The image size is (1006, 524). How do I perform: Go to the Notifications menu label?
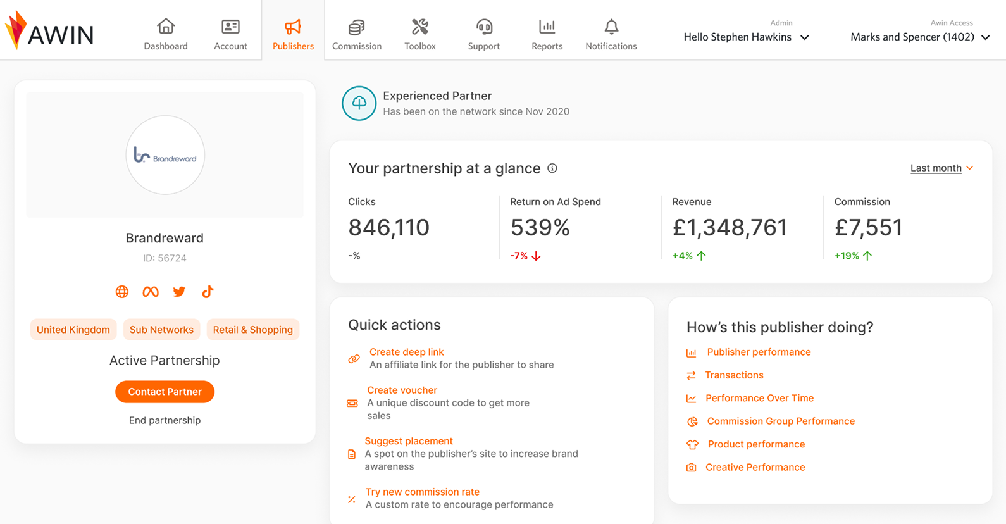[611, 46]
